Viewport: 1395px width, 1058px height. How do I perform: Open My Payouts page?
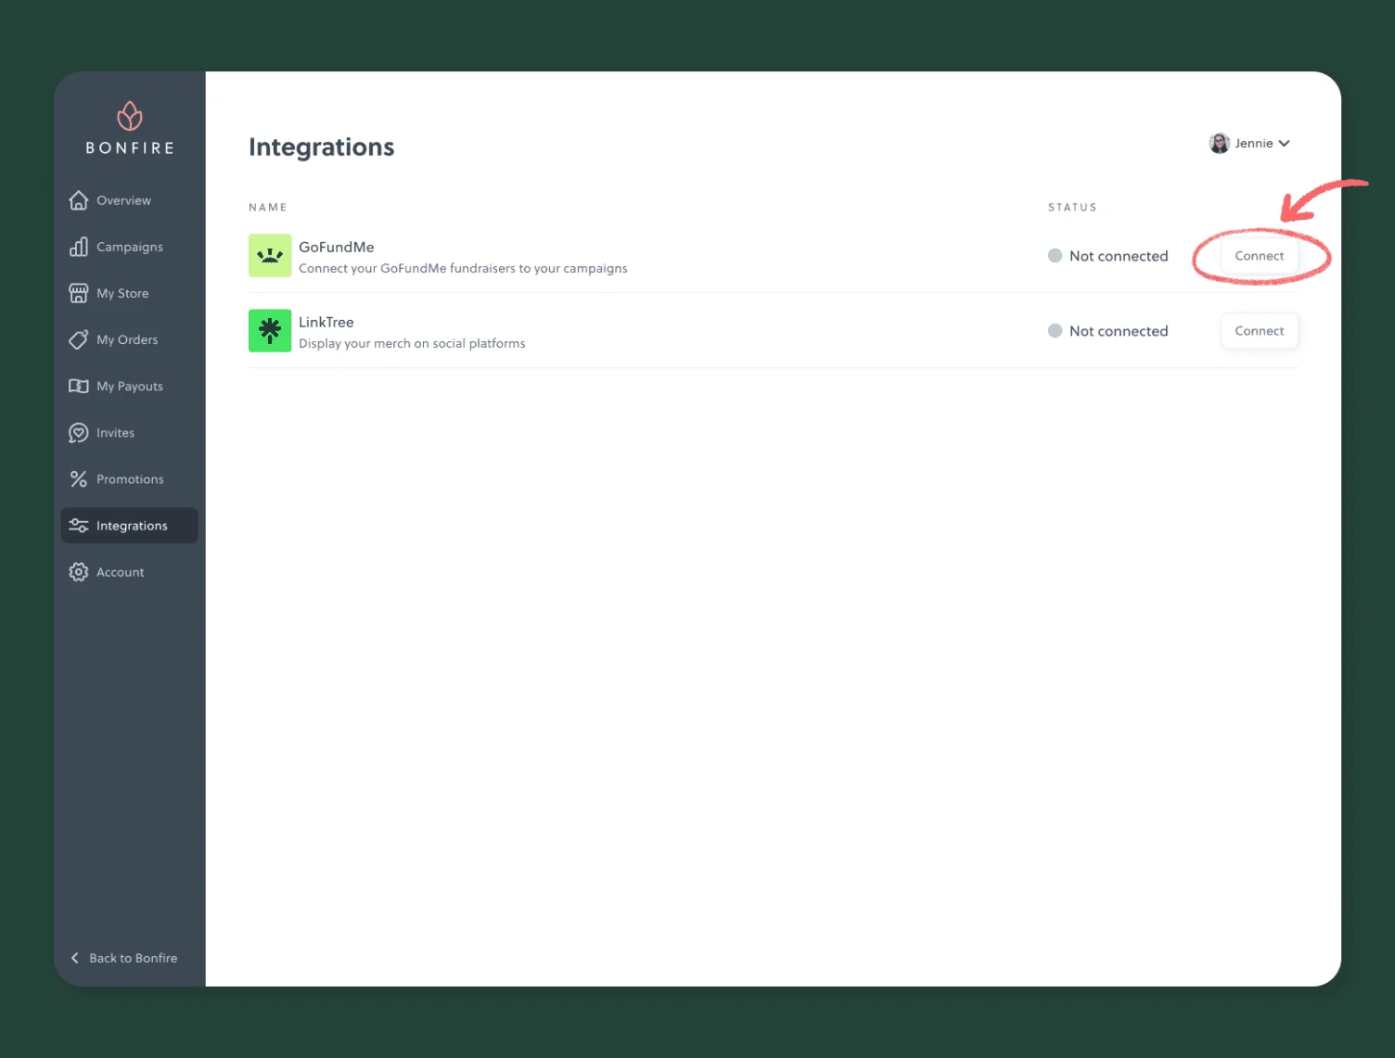[x=130, y=386]
